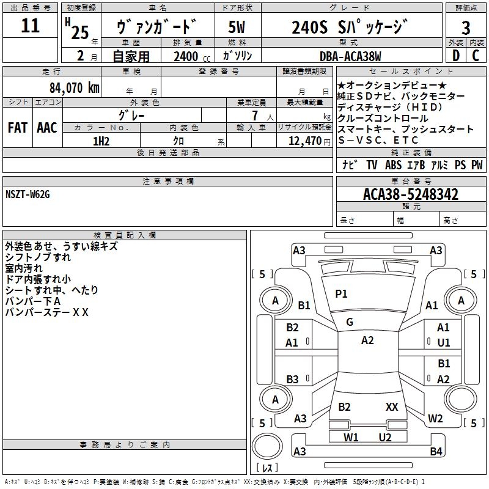Select the 事務局よりご案内 section header
The image size is (489, 489).
[x=125, y=445]
